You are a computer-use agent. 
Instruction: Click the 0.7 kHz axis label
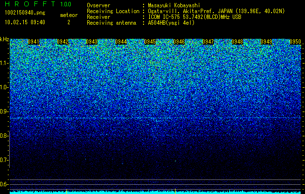[x=4, y=160]
